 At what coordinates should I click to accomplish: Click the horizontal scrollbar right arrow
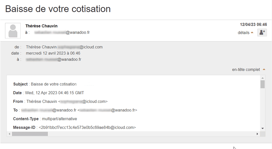pyautogui.click(x=257, y=134)
